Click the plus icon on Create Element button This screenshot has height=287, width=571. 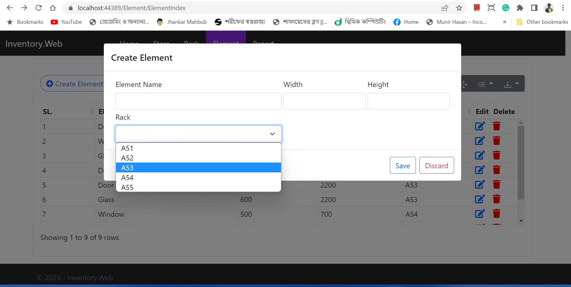pos(50,84)
